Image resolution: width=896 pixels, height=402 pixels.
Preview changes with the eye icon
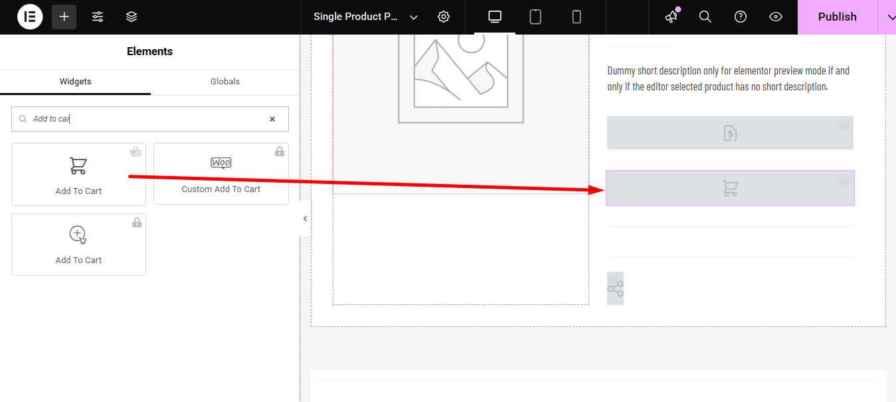tap(775, 17)
